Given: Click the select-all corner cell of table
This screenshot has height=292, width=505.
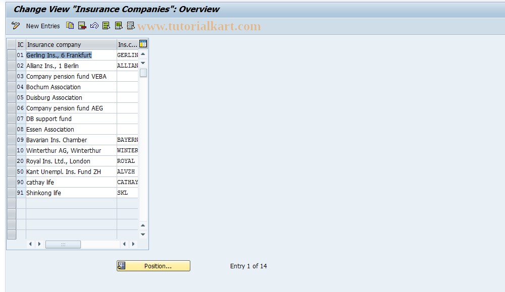Looking at the screenshot, I should pos(12,44).
